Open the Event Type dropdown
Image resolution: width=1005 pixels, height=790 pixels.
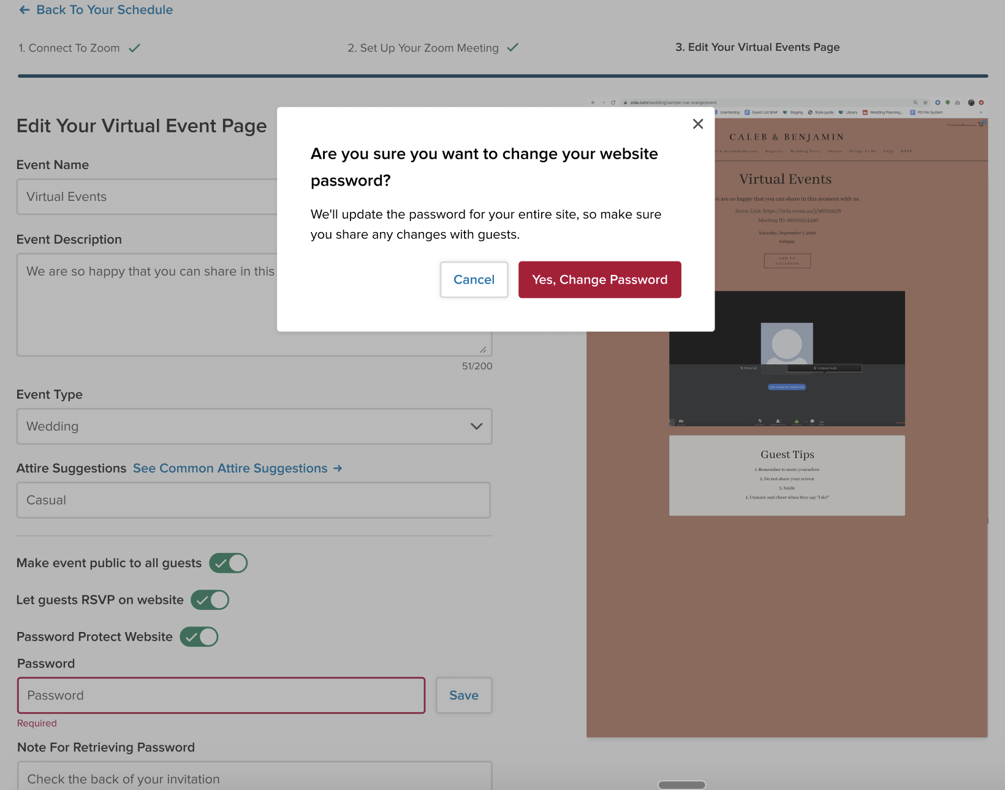pyautogui.click(x=254, y=426)
